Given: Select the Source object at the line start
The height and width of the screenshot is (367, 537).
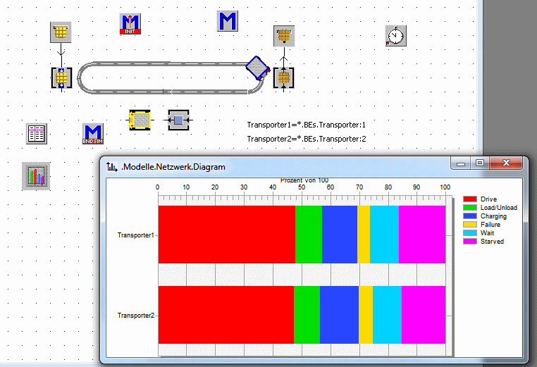Looking at the screenshot, I should 61,32.
